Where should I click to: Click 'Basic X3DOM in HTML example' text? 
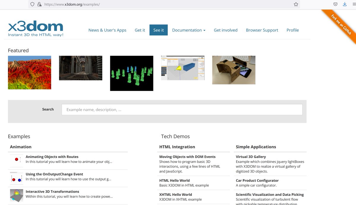click(184, 186)
